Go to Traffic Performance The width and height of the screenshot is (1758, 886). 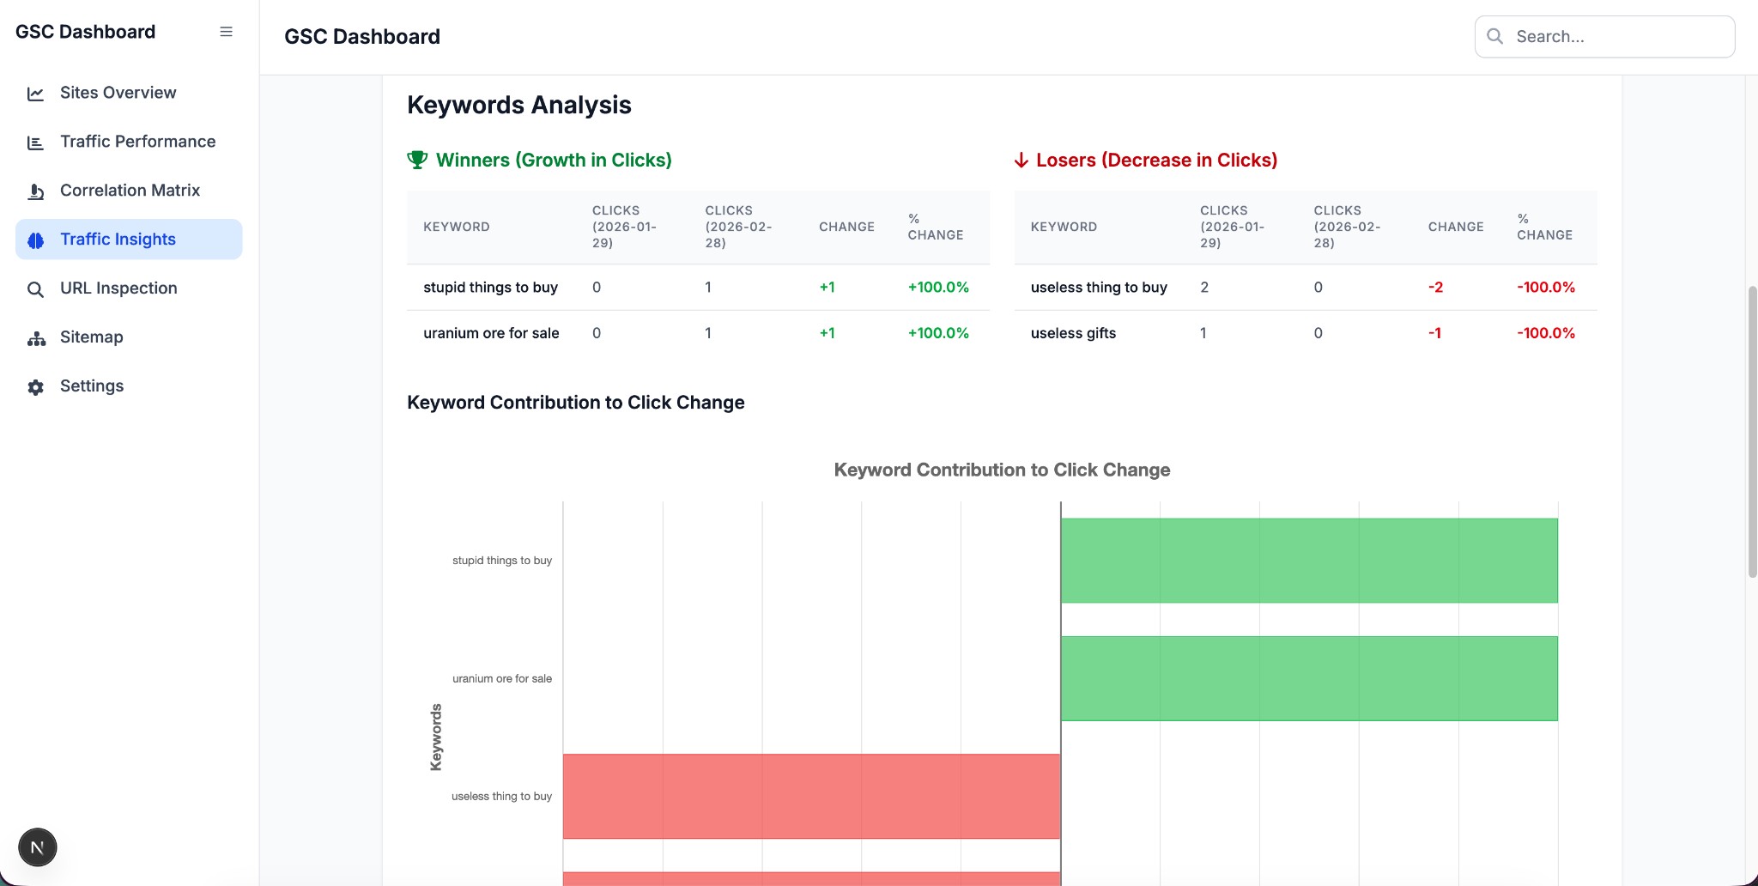(129, 142)
